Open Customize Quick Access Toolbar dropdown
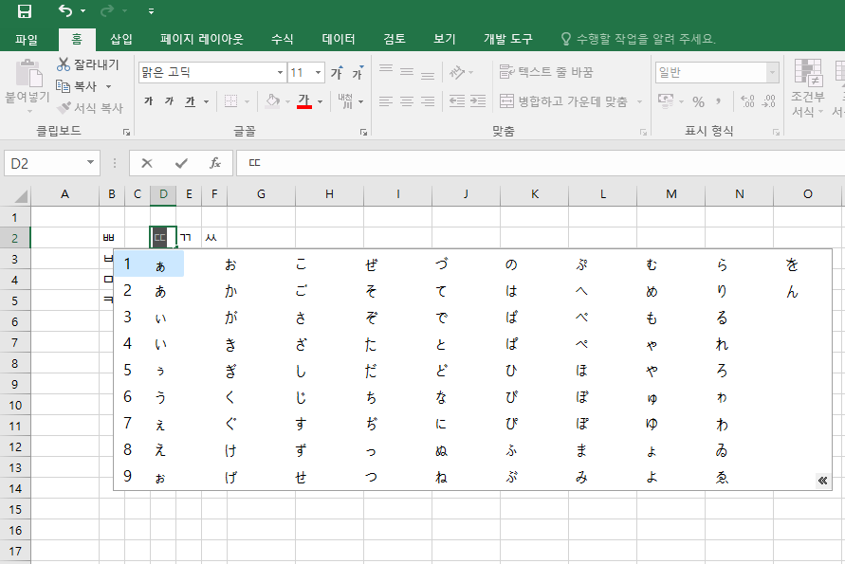 pos(151,11)
